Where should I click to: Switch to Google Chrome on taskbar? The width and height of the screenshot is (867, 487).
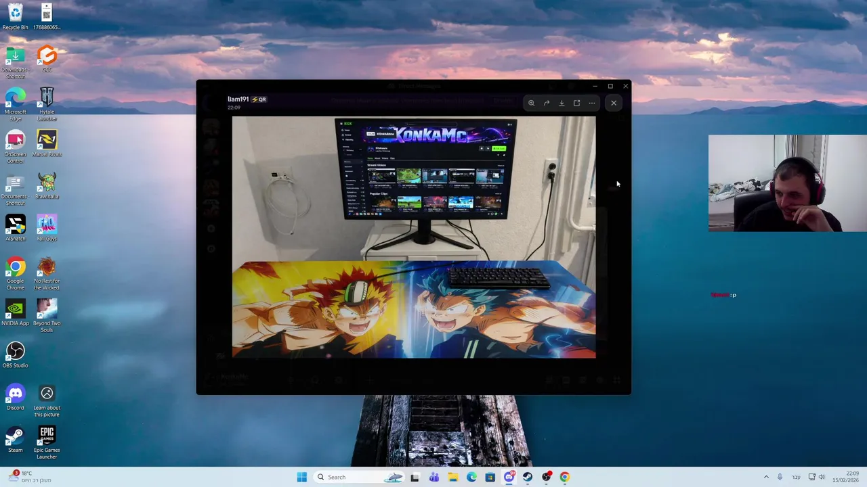point(565,477)
